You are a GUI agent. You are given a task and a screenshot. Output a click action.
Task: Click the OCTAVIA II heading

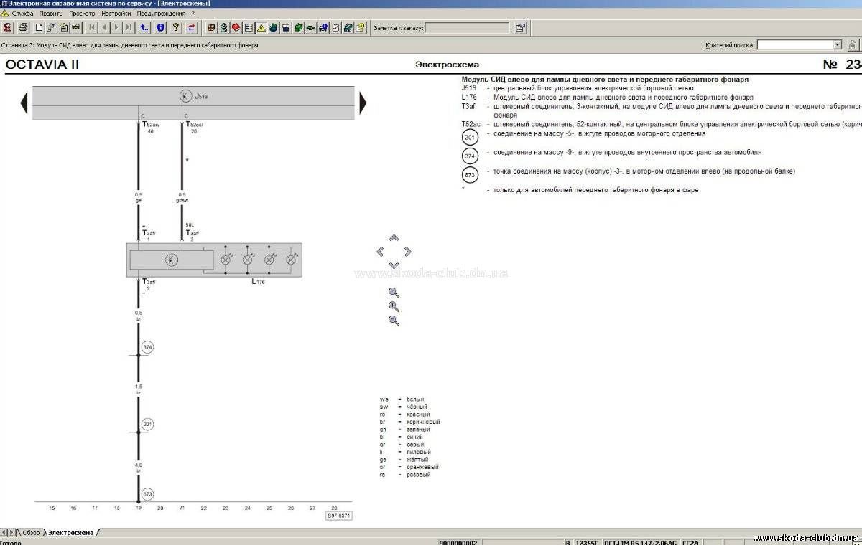[42, 65]
